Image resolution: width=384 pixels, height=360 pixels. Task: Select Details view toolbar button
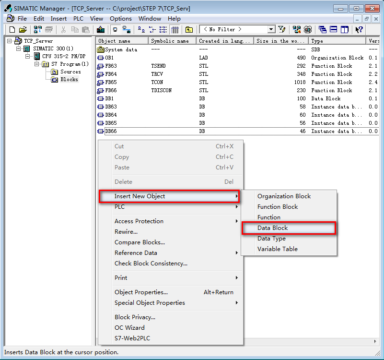pyautogui.click(x=175, y=30)
